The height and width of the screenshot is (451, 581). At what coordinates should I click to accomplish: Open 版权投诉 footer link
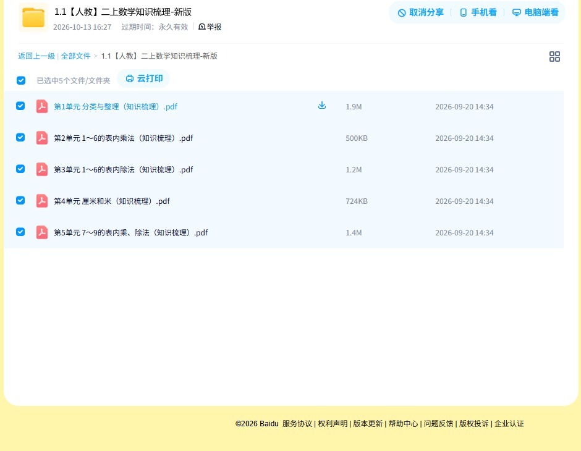tap(474, 424)
